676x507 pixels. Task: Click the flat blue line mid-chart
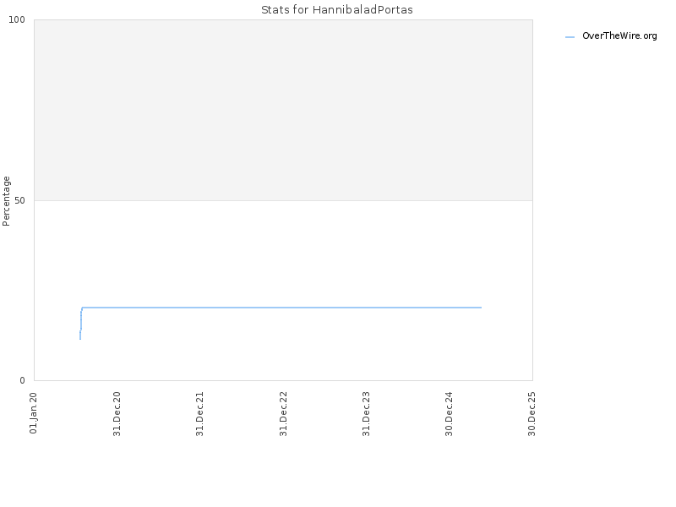tap(281, 308)
